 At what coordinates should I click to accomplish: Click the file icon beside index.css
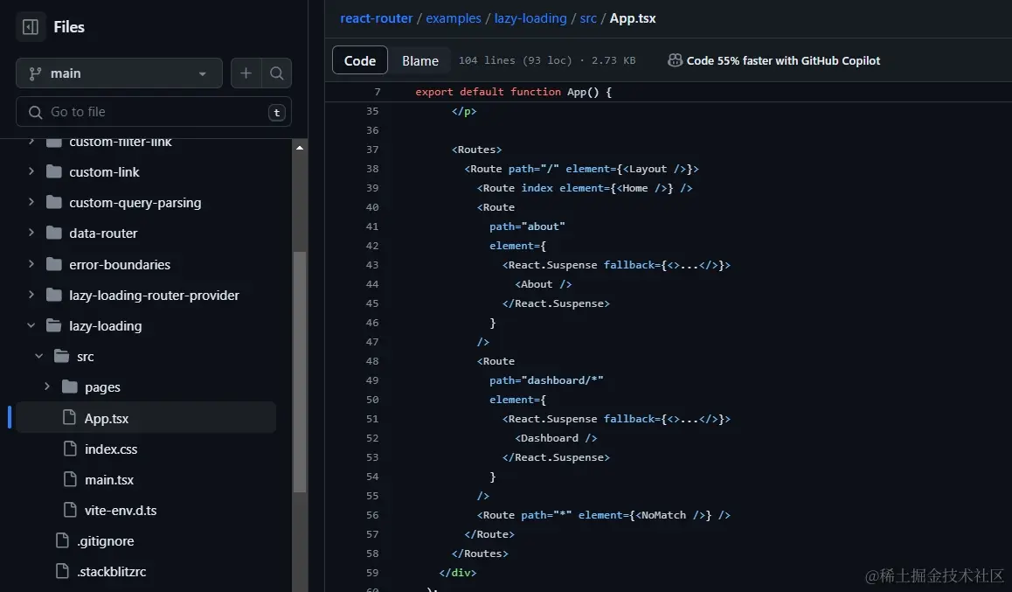tap(72, 449)
